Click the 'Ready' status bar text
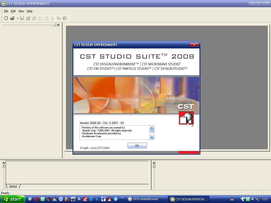271x203 pixels. click(5, 193)
